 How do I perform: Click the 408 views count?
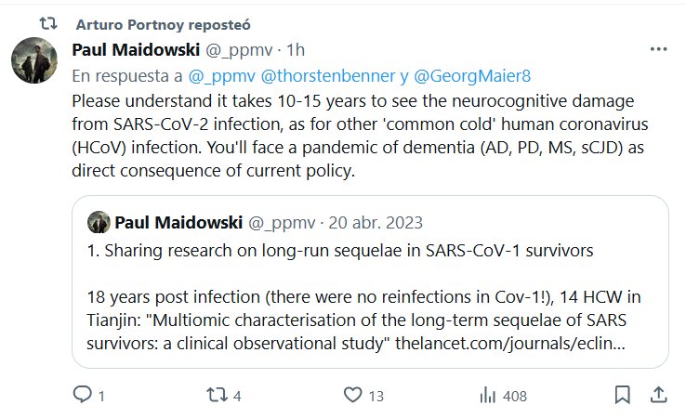(513, 396)
